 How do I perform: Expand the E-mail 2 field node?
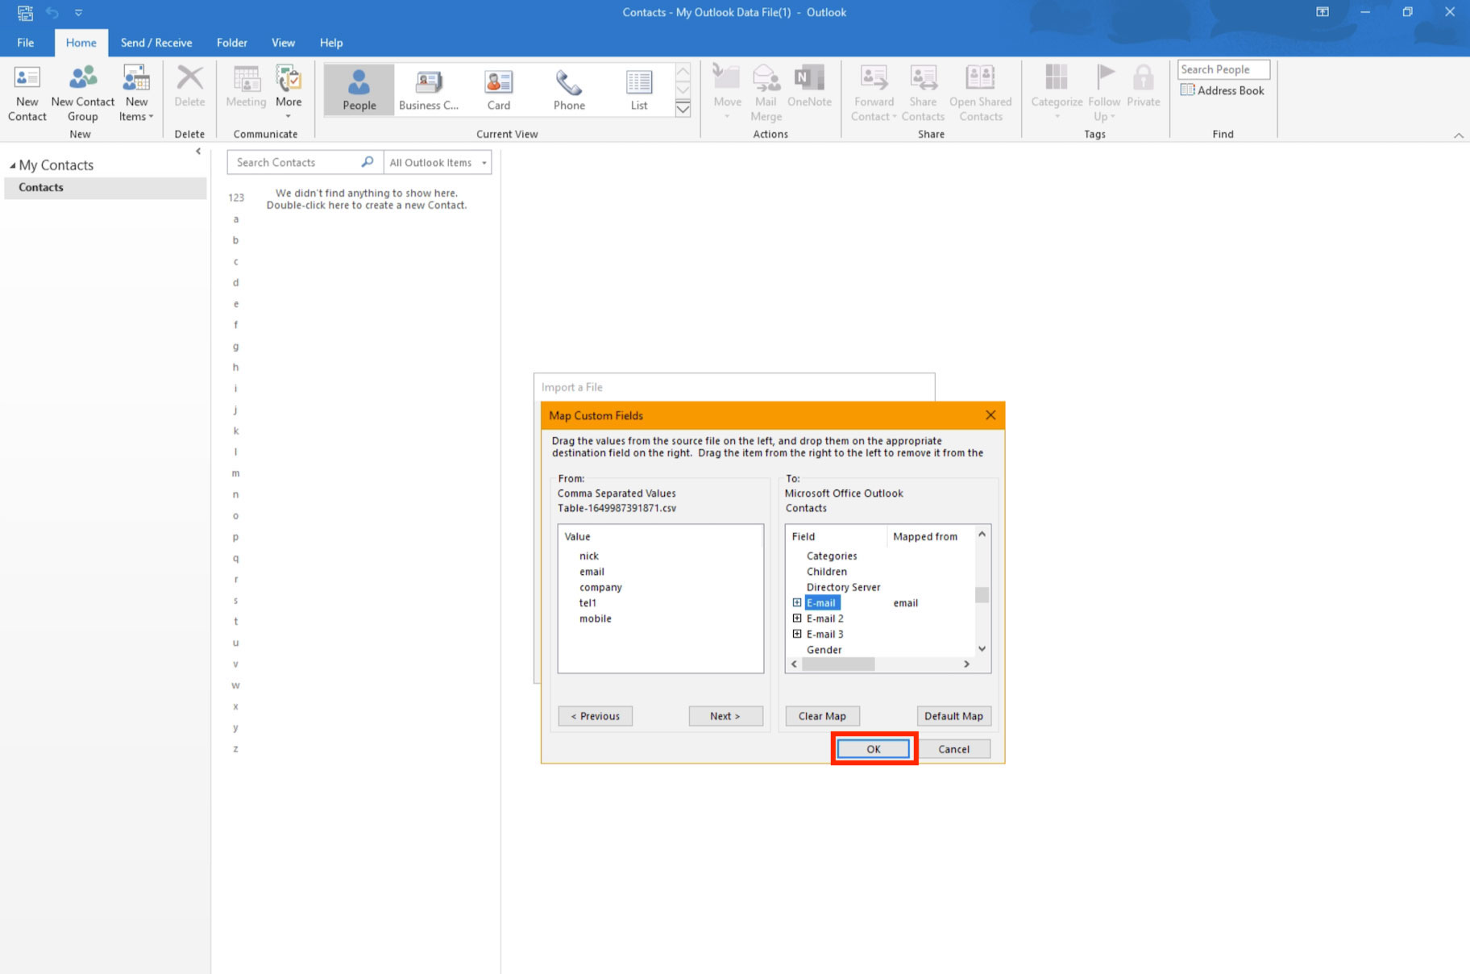point(797,618)
